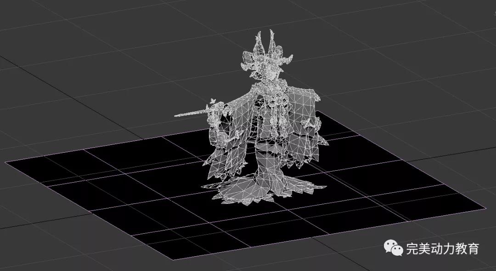The height and width of the screenshot is (271, 496).
Task: Click the black ground plane's interior surface
Action: tap(138, 193)
